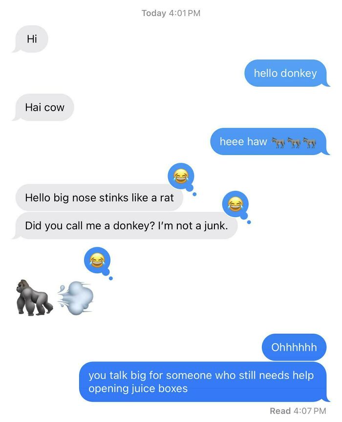Select "Hello big nose stinks like a rat"
Viewport: 342px width, 422px height.
[100, 198]
